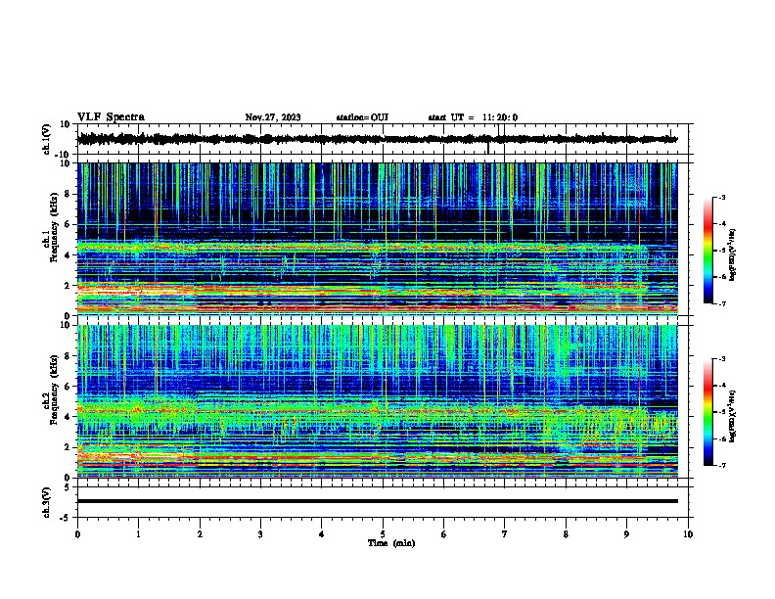Click the 2 minute tick label
This screenshot has height=599, width=775.
tap(200, 534)
